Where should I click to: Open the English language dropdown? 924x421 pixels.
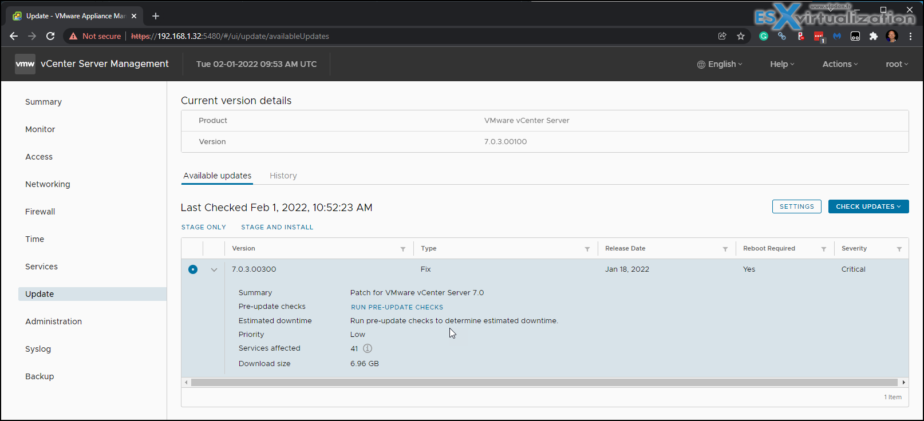click(x=720, y=64)
